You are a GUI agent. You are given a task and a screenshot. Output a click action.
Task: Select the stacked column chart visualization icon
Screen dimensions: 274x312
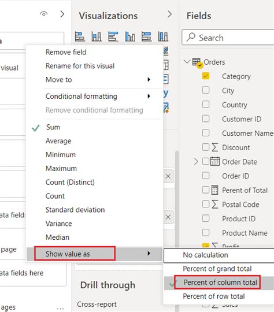click(97, 36)
